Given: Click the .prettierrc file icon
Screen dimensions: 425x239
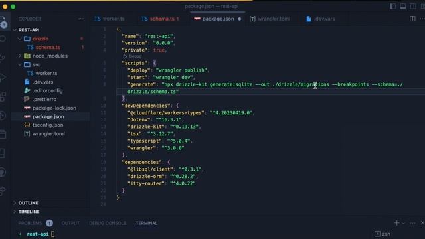Looking at the screenshot, I should pos(27,99).
